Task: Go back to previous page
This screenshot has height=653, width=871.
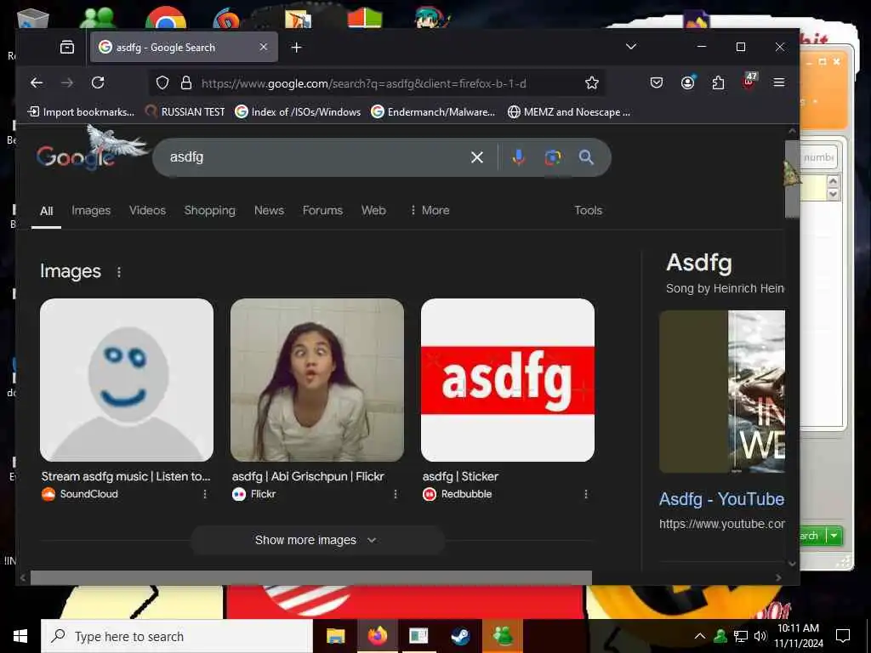Action: click(x=37, y=82)
